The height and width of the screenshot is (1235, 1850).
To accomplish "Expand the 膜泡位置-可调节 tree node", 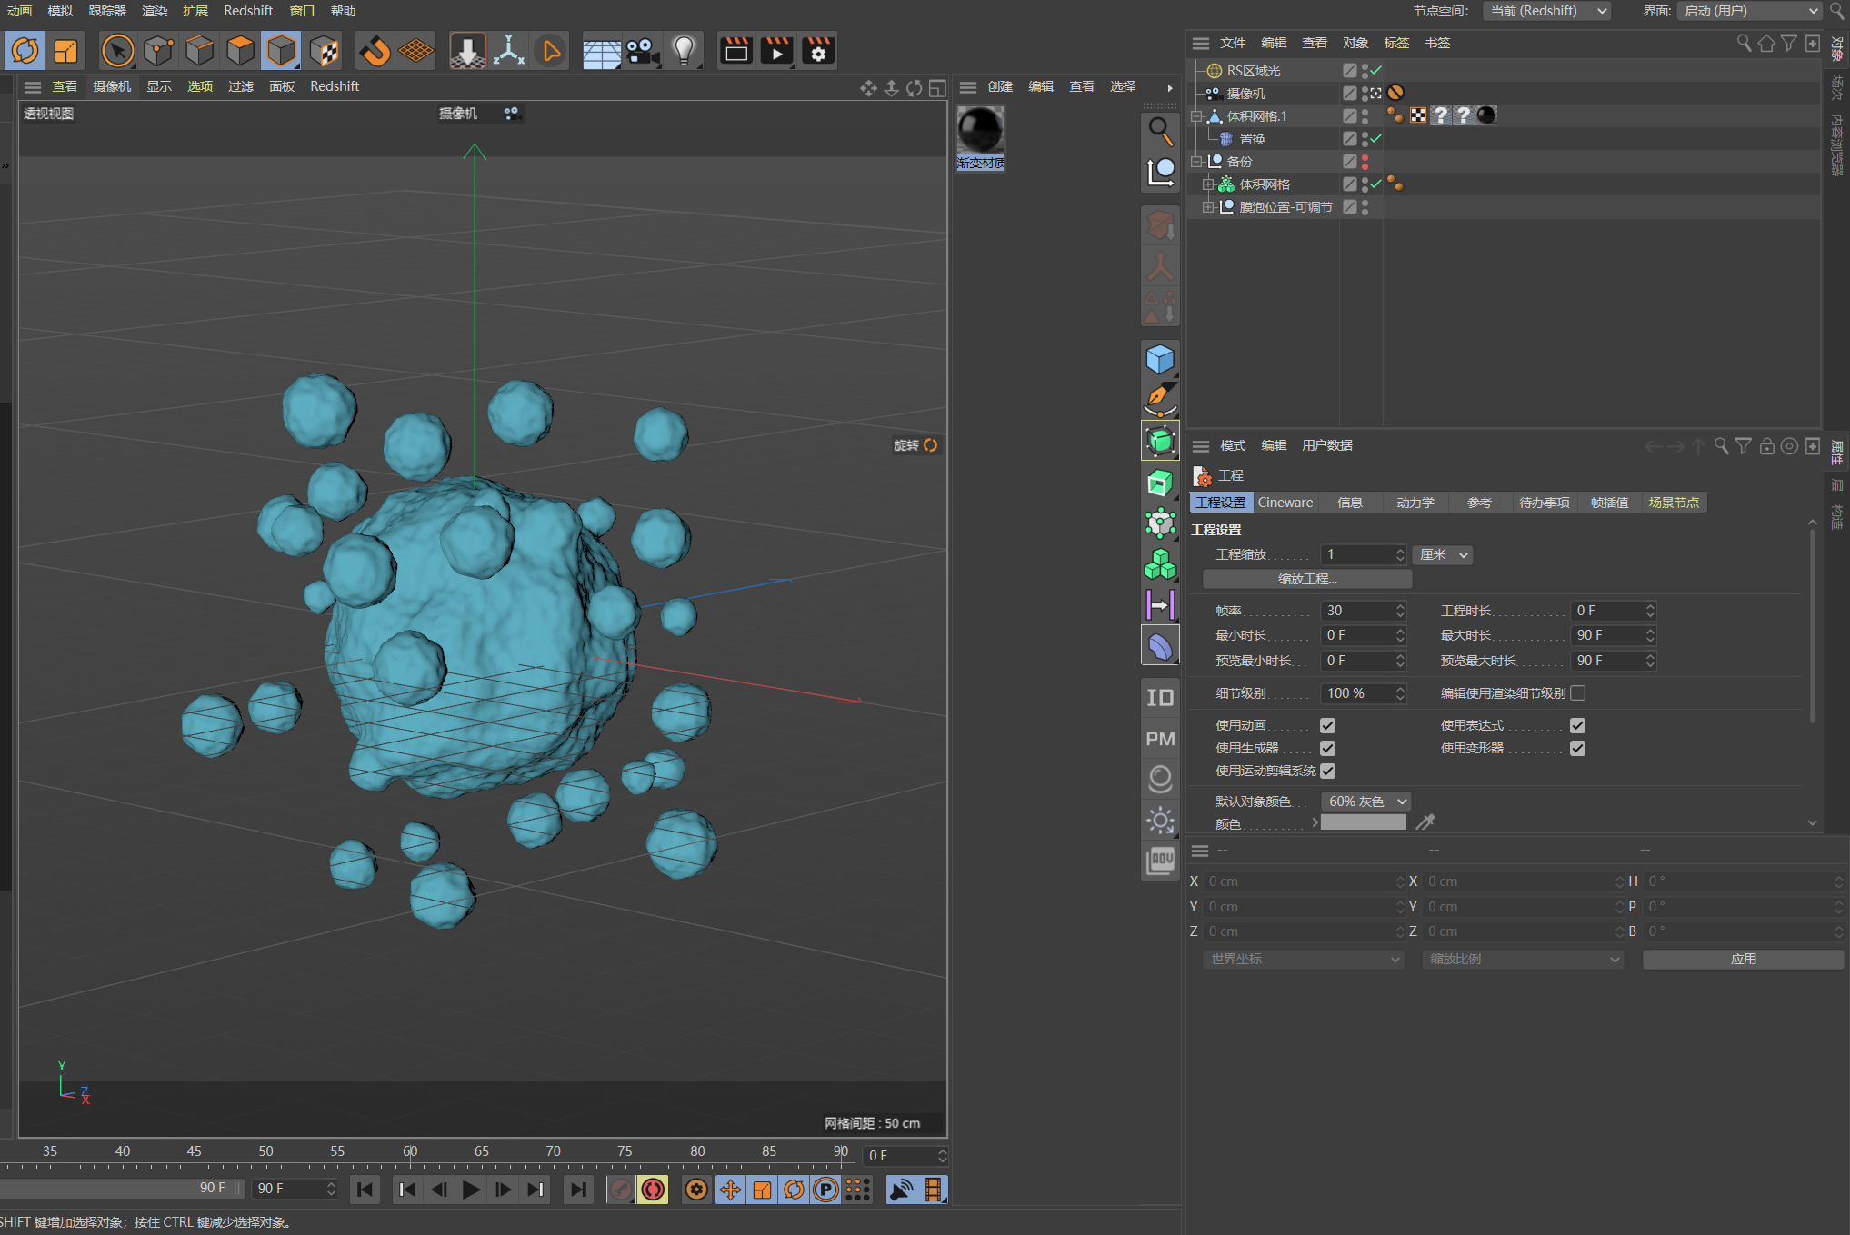I will point(1208,207).
